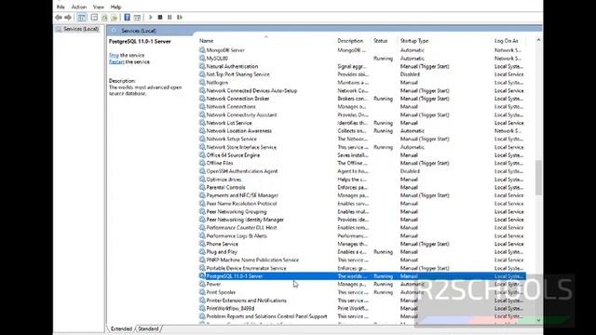Switch to the Standard tab
The width and height of the screenshot is (596, 335).
(x=148, y=328)
